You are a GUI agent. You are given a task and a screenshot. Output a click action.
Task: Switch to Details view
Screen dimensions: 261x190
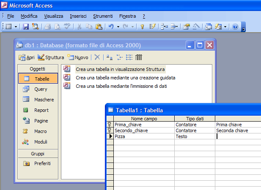point(139,57)
